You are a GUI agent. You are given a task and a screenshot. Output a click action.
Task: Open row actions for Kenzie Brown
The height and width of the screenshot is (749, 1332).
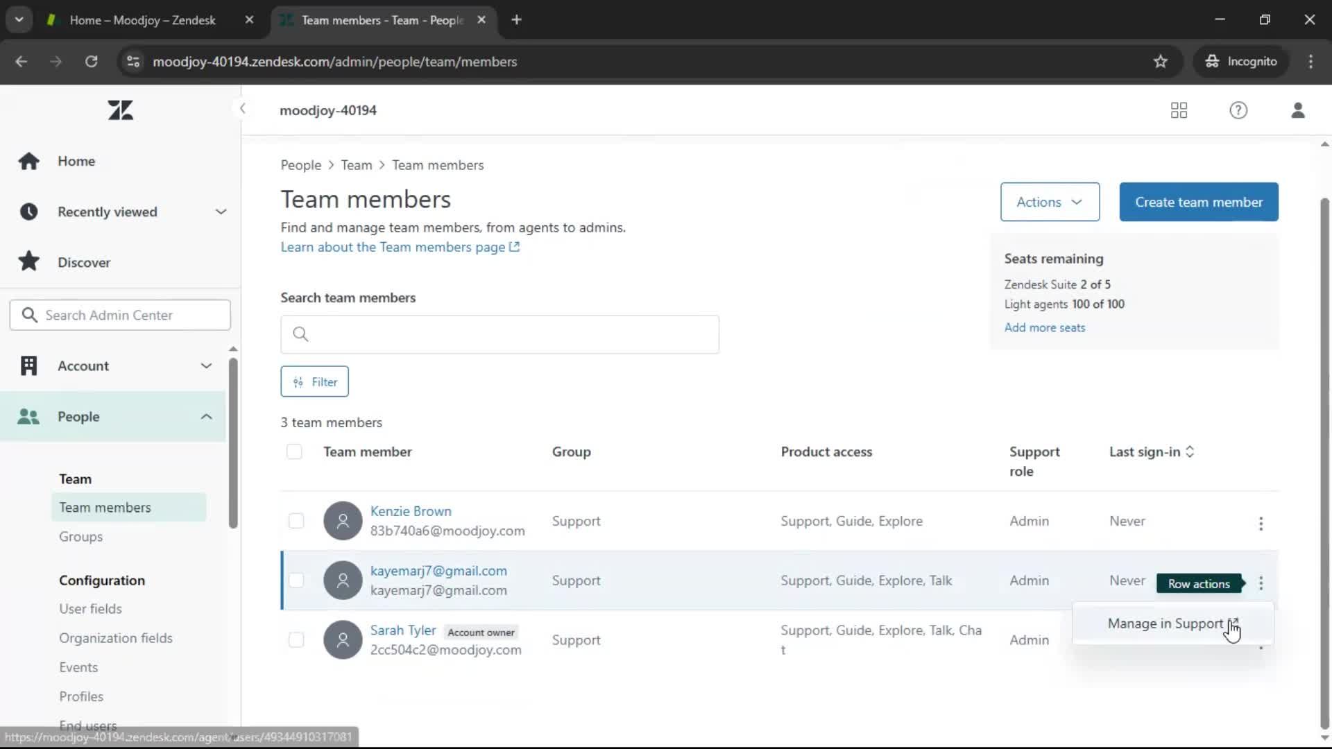1261,523
